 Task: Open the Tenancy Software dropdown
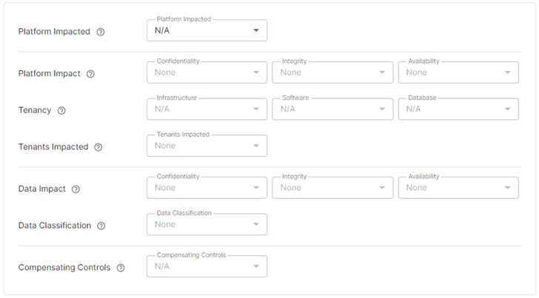pos(332,109)
